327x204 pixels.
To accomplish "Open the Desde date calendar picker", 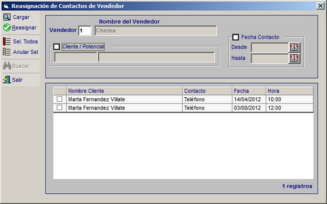I will click(294, 47).
